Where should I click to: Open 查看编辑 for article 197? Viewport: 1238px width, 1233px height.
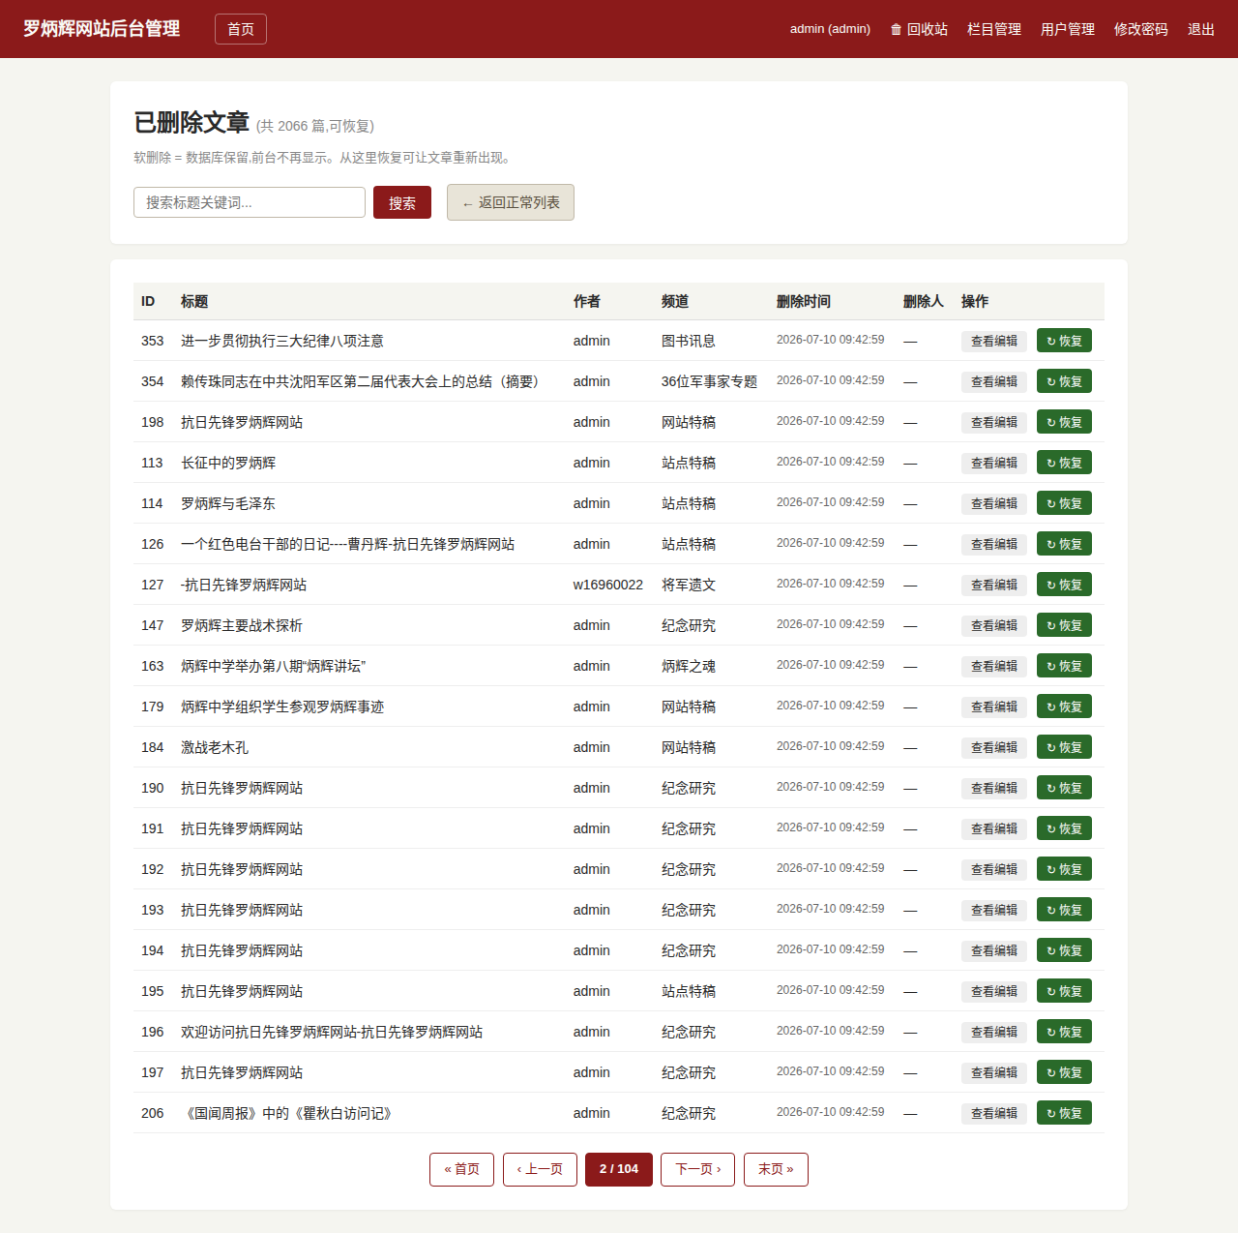coord(994,1072)
